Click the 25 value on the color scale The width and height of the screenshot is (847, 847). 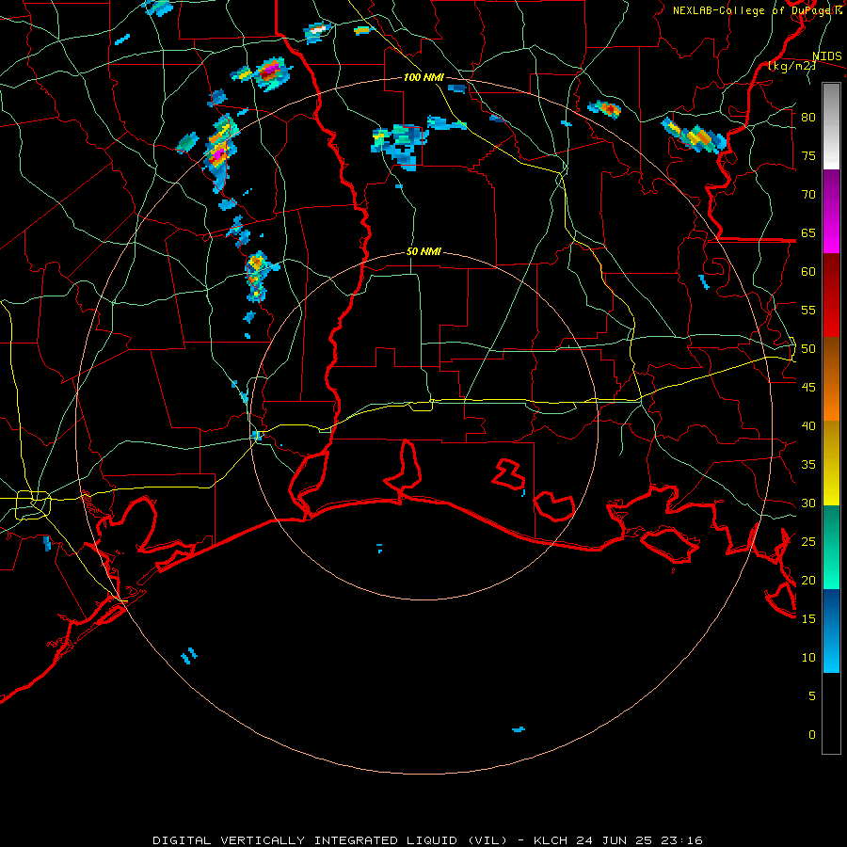[x=808, y=542]
